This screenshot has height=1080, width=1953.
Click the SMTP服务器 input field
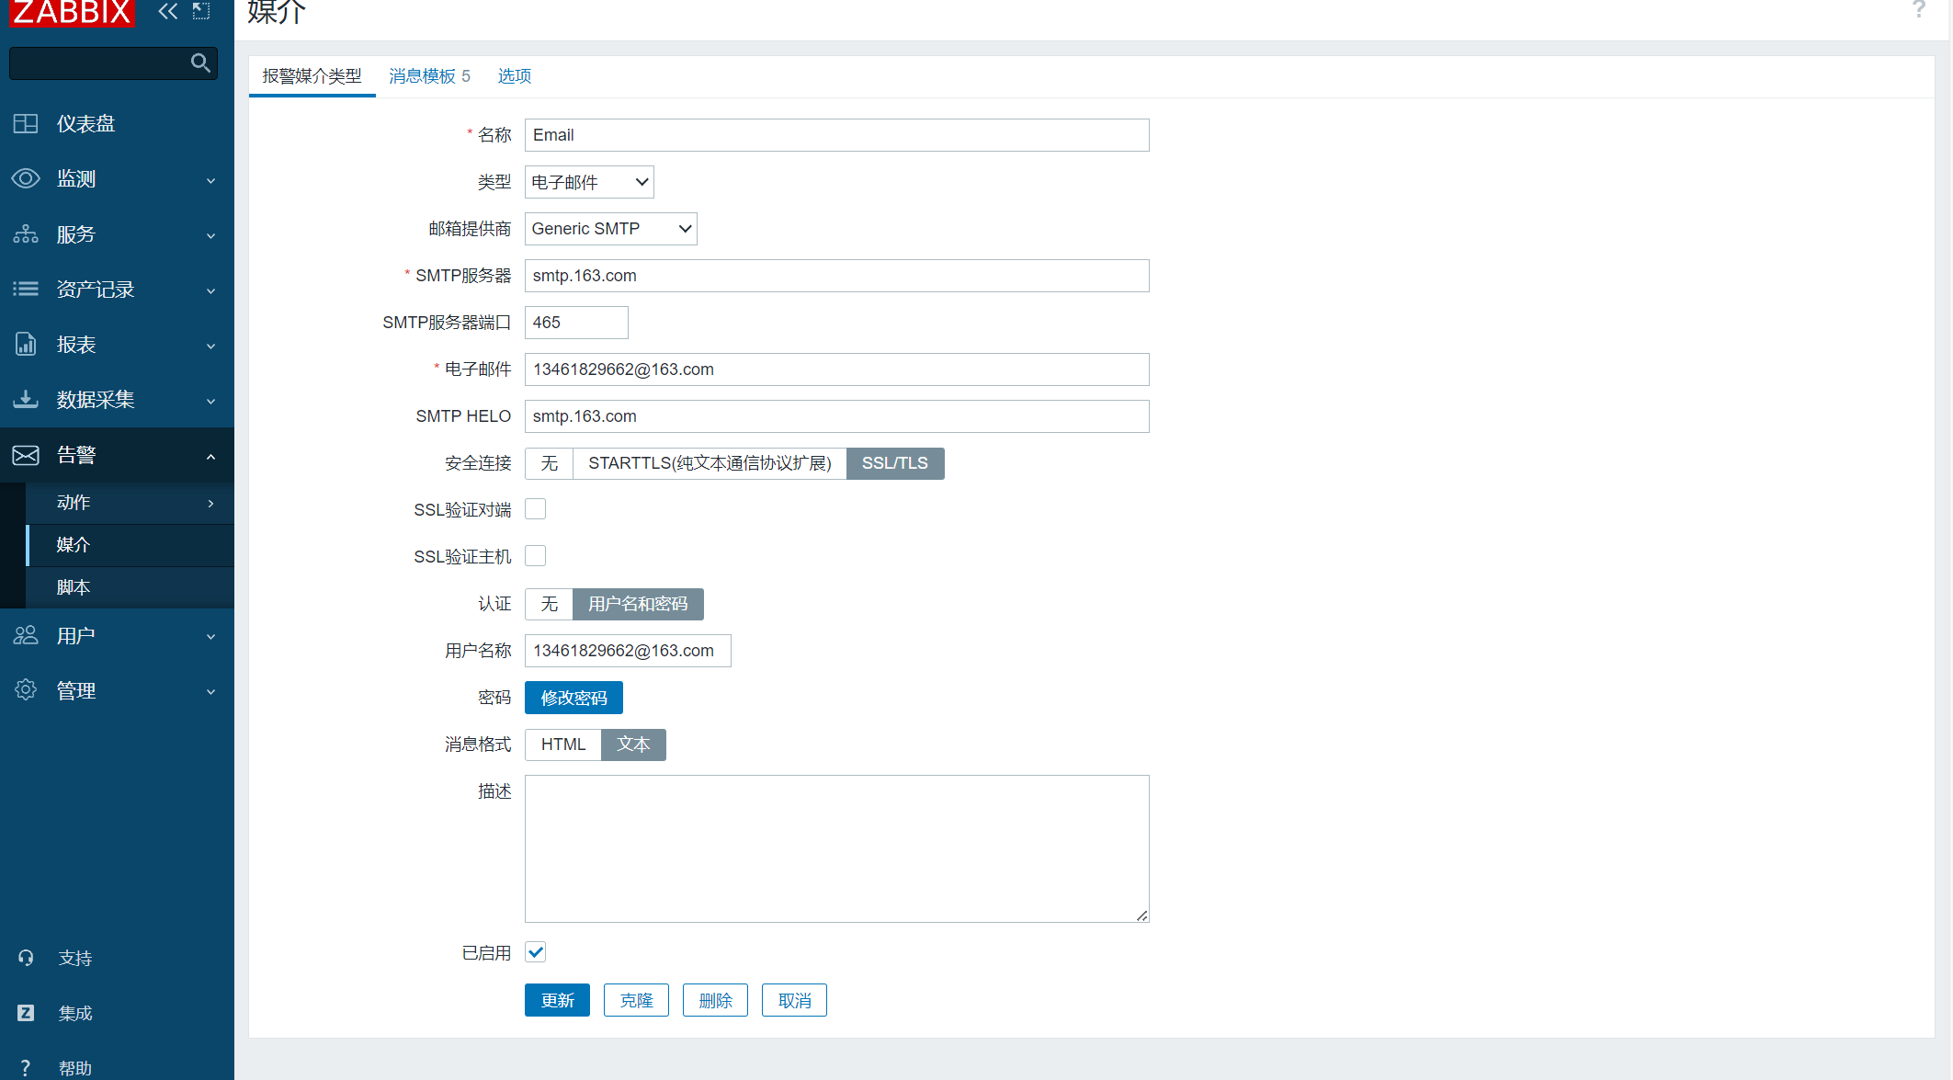coord(836,276)
